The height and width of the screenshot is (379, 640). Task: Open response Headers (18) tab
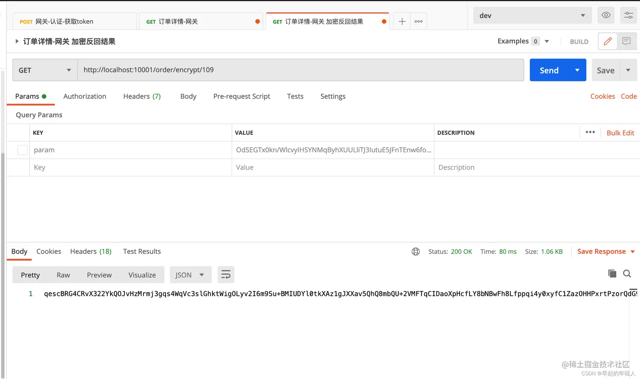click(x=91, y=251)
